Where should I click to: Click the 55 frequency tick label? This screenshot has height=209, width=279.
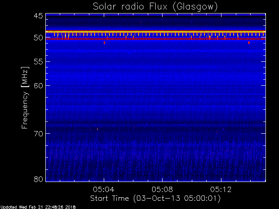38,62
